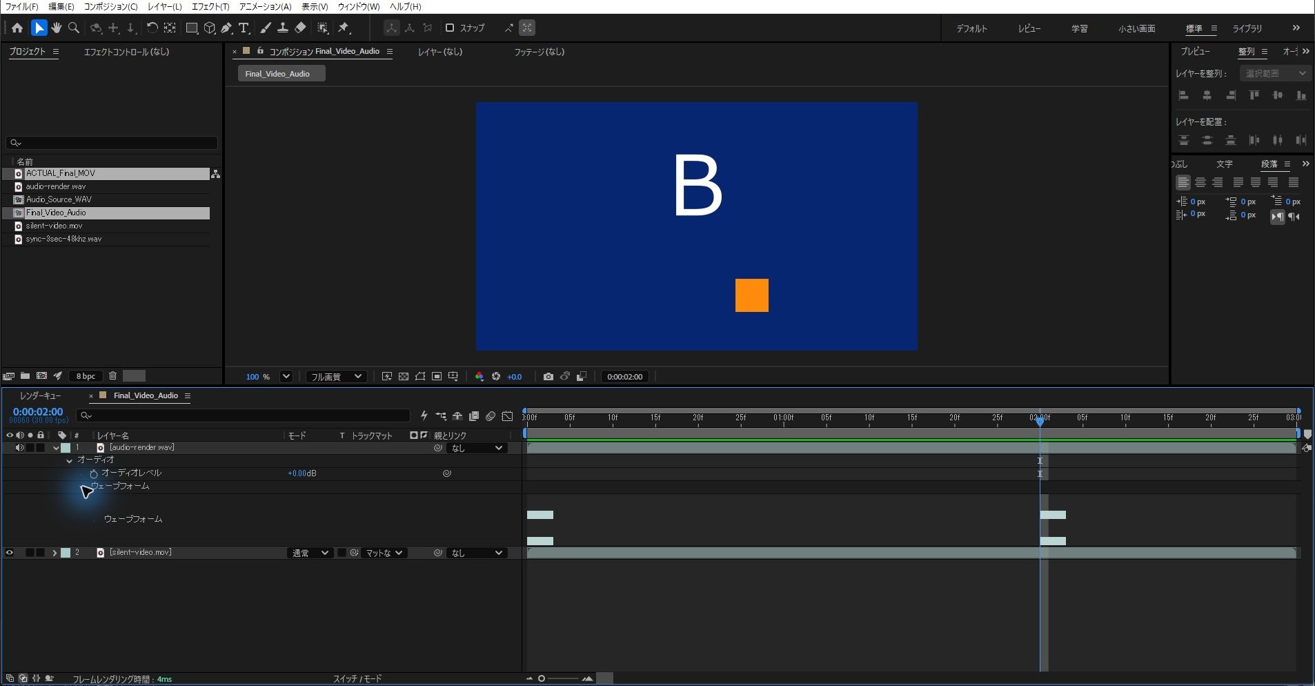Screen dimensions: 1315x686
Task: Take a snapshot with camera icon
Action: [548, 377]
